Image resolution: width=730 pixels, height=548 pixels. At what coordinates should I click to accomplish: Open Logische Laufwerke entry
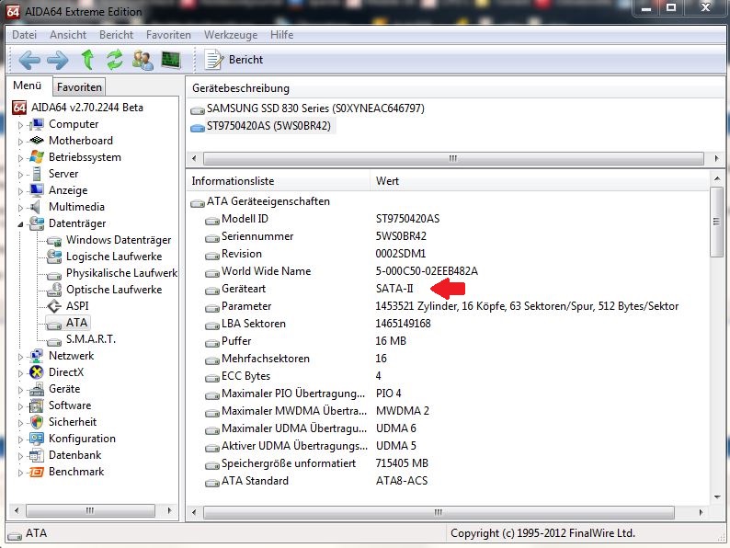[114, 257]
